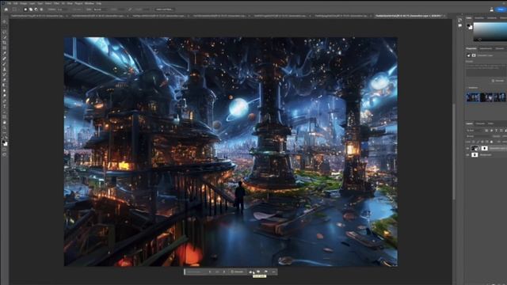This screenshot has width=507, height=285.
Task: Select the Eyedropper tool
Action: click(x=5, y=53)
